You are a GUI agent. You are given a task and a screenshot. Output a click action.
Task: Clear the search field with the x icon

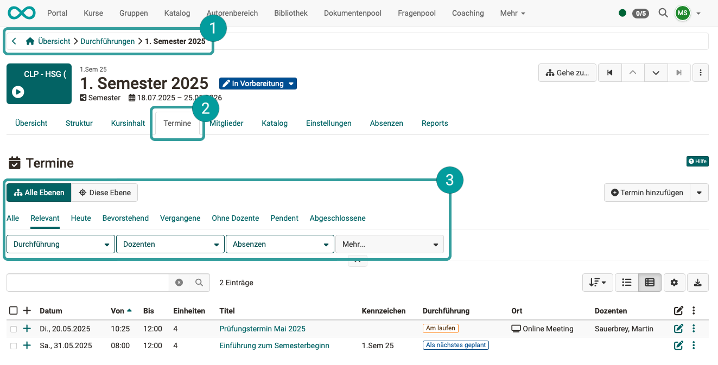click(x=179, y=282)
